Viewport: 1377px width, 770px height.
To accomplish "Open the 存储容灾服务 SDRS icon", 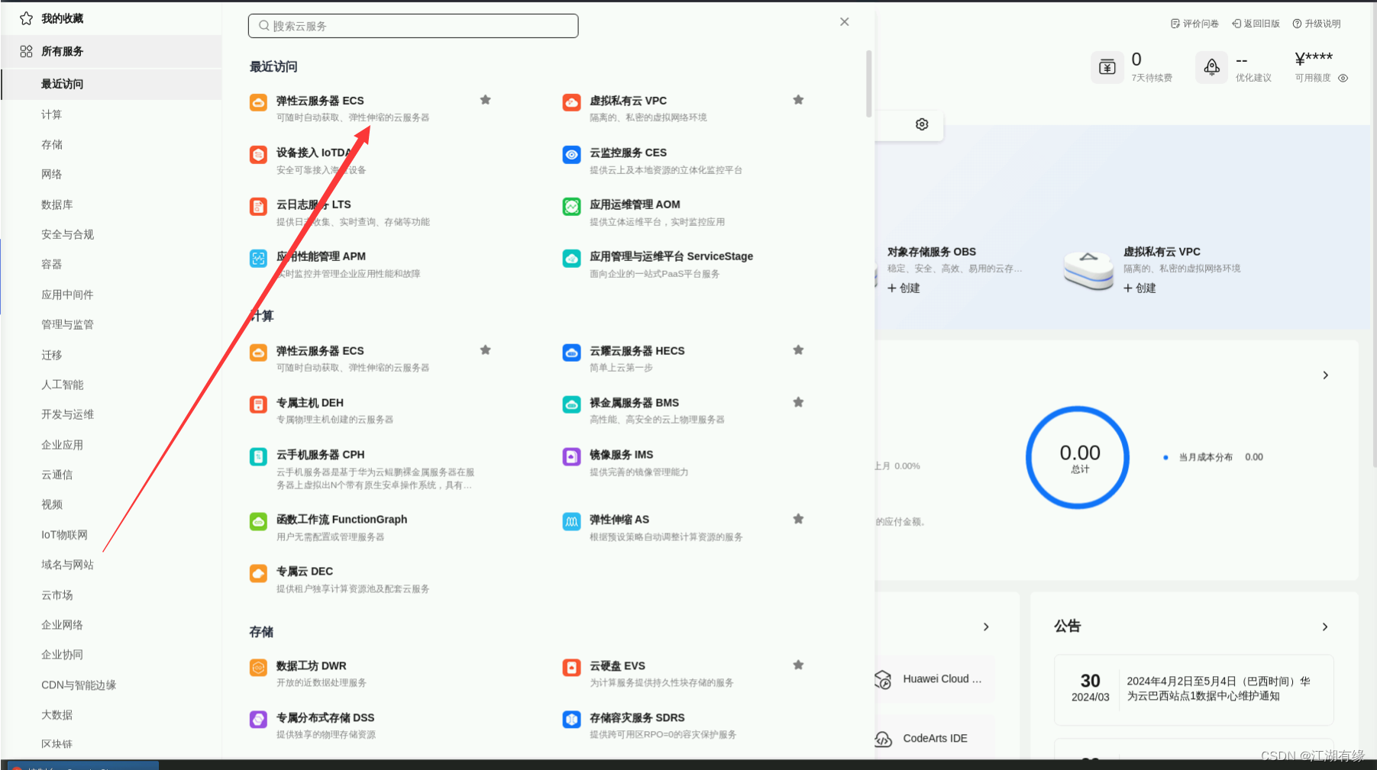I will coord(571,720).
